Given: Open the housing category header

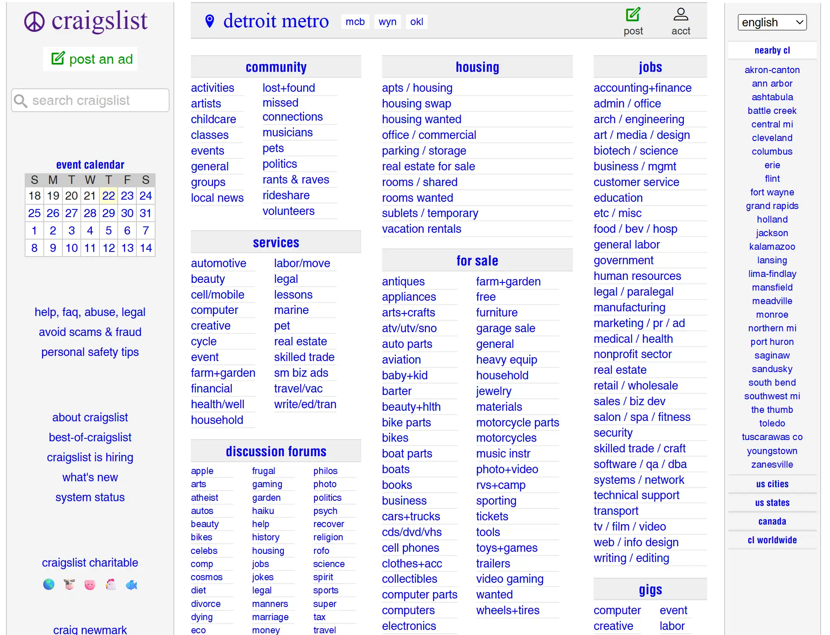Looking at the screenshot, I should tap(477, 67).
